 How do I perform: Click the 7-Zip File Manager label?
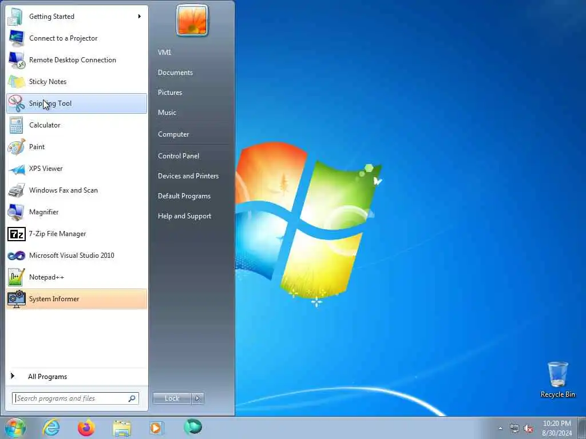[x=58, y=234]
